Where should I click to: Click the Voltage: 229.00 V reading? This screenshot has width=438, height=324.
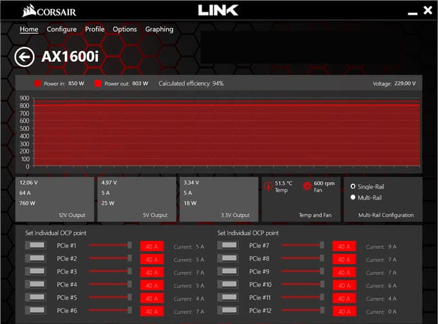pyautogui.click(x=394, y=83)
